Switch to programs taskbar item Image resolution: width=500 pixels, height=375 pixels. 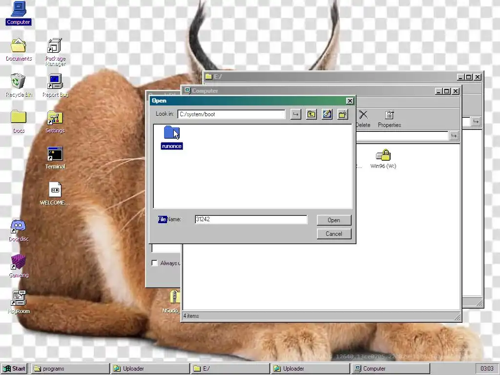pyautogui.click(x=70, y=369)
